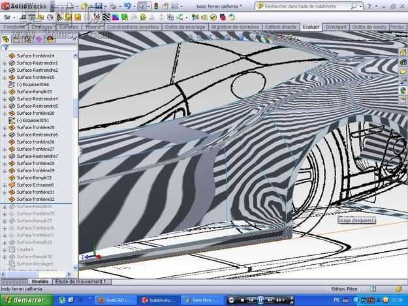408x306 pixels.
Task: Select the Modèle bottom tab
Action: click(40, 282)
